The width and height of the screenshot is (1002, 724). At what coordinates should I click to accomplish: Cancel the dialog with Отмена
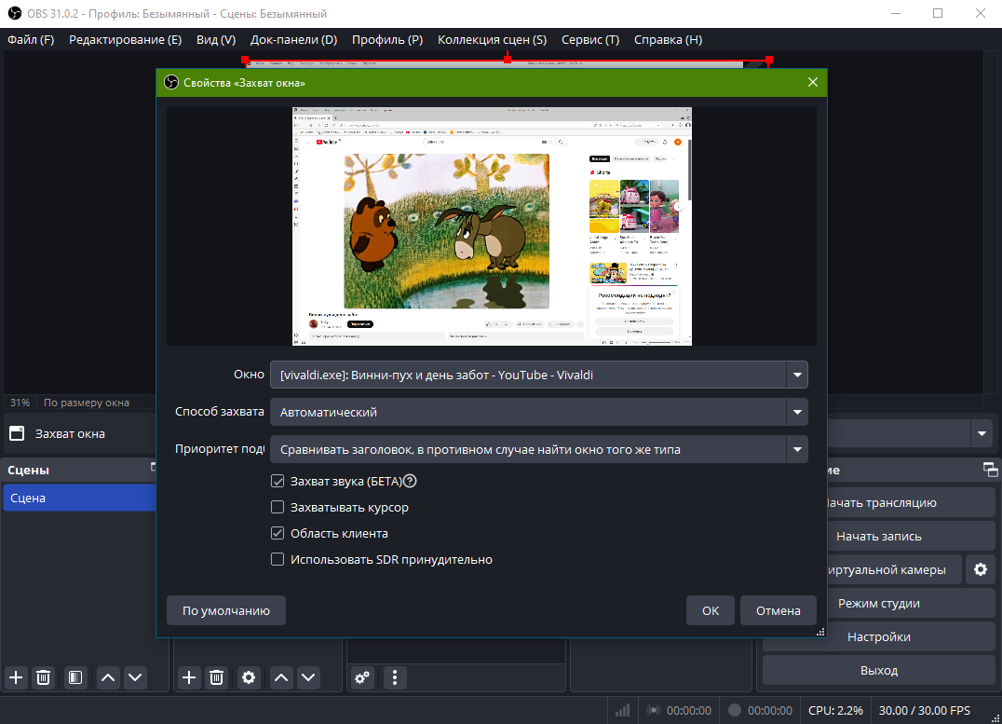pos(779,611)
